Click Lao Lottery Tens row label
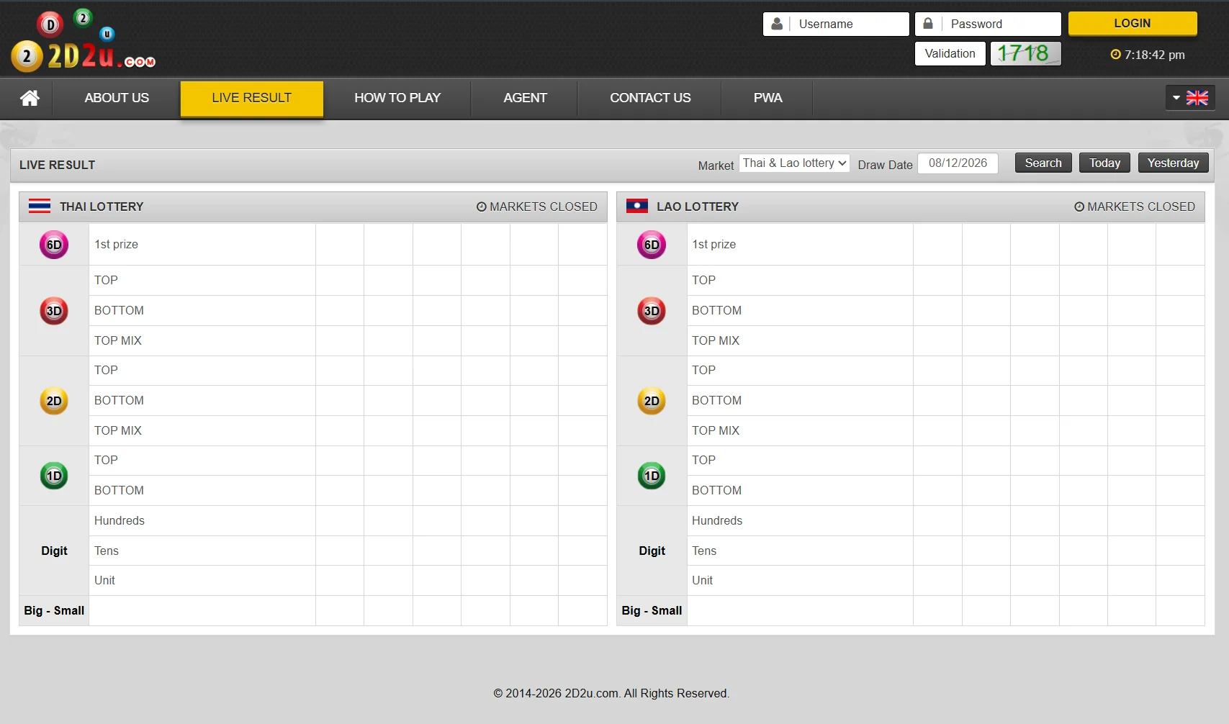The width and height of the screenshot is (1229, 724). point(704,551)
